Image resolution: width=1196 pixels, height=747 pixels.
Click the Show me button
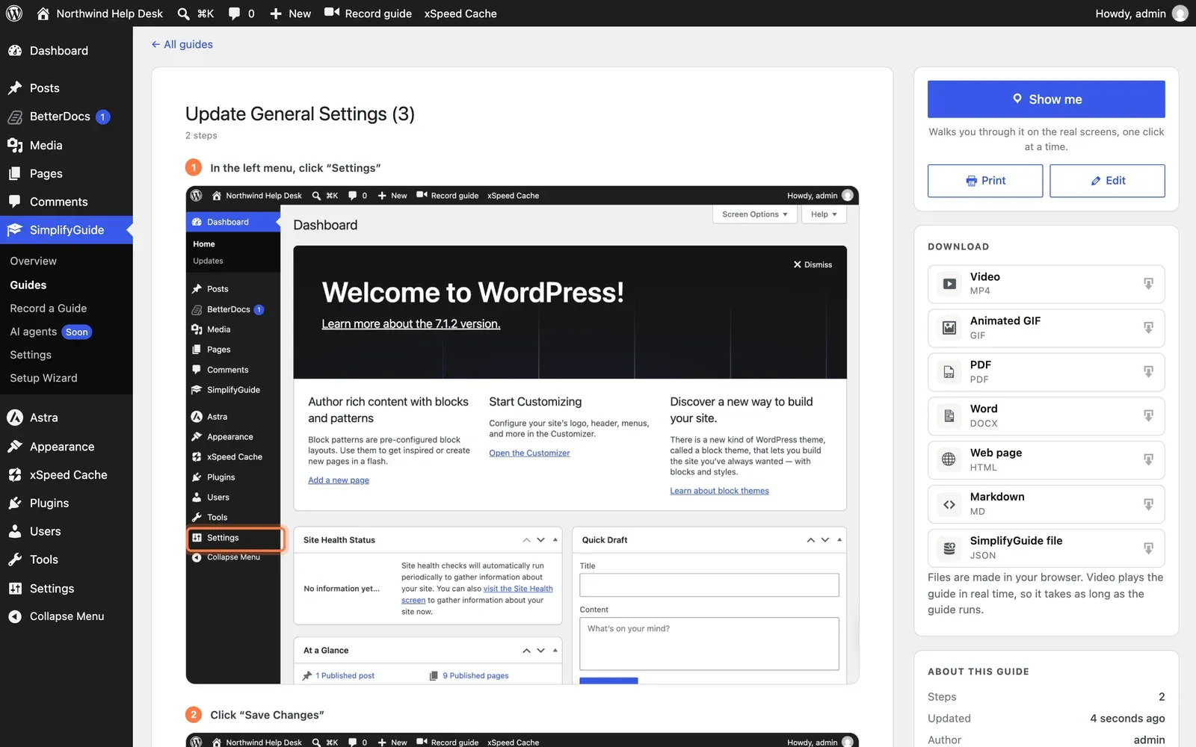click(1046, 99)
